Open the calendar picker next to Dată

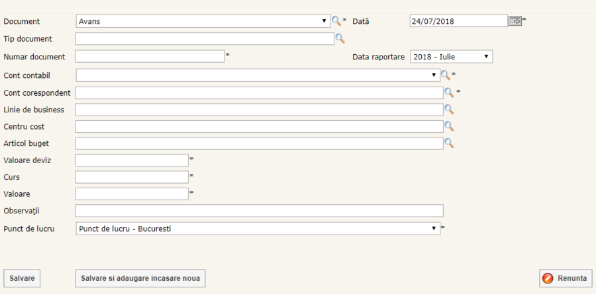[515, 21]
